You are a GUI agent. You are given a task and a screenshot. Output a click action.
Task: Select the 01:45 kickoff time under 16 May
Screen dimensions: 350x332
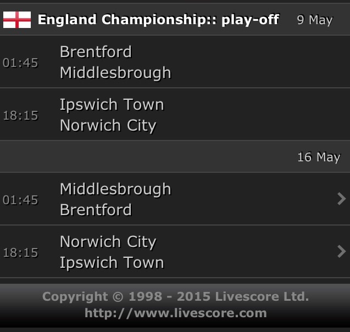coord(20,200)
